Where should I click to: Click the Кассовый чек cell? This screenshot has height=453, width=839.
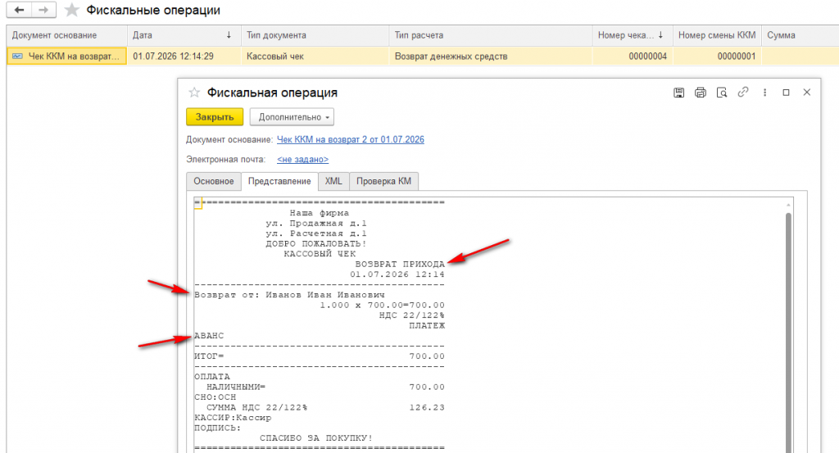coord(315,57)
